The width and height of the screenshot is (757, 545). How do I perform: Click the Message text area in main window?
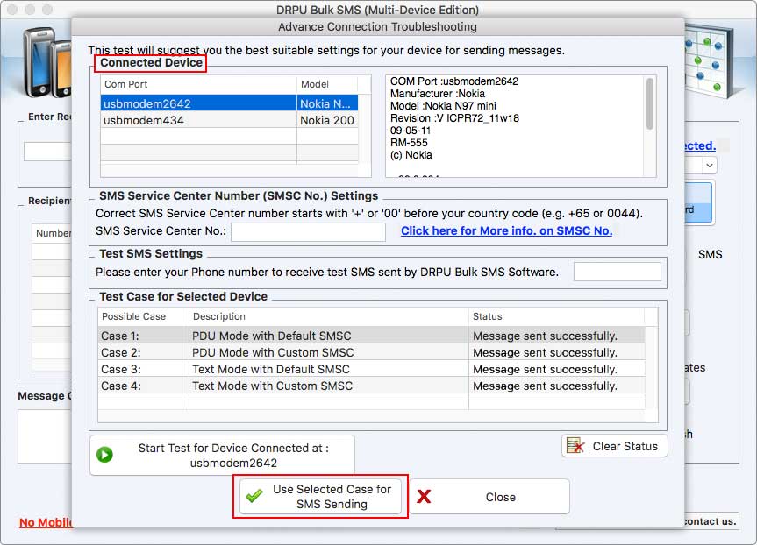pos(45,436)
